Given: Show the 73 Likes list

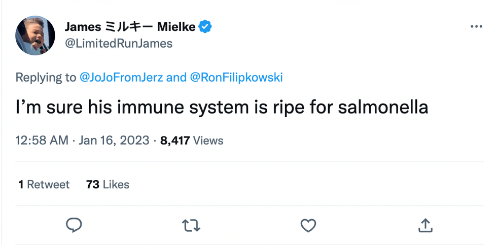Looking at the screenshot, I should (x=108, y=185).
